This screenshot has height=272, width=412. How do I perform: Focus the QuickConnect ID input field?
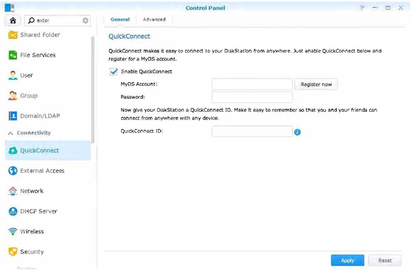252,132
